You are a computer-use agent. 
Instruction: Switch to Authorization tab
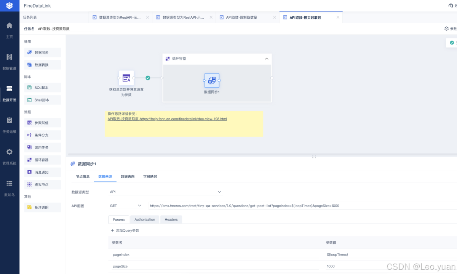pos(145,219)
